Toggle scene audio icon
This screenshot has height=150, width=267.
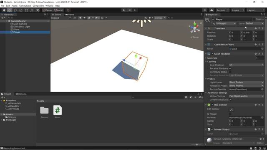(x=84, y=18)
